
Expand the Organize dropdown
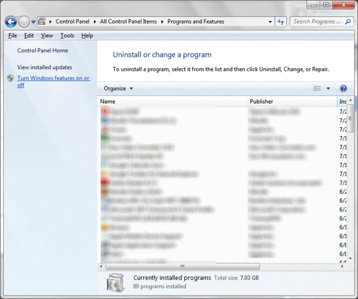(x=119, y=89)
